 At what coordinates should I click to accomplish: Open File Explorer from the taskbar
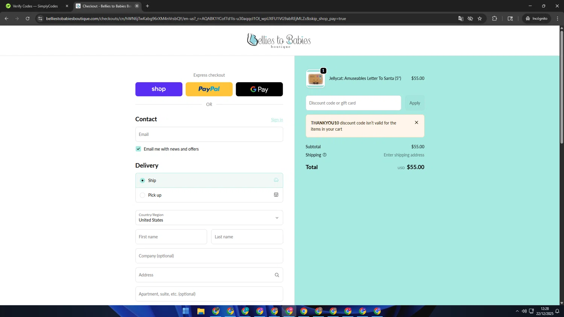201,311
